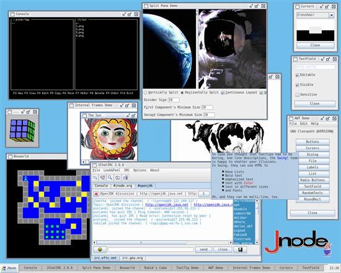Click the TextField window's title icon
The image size is (341, 273).
[295, 59]
